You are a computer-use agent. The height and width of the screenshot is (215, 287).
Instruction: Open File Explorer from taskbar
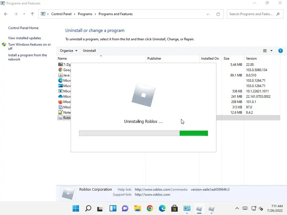point(137,208)
